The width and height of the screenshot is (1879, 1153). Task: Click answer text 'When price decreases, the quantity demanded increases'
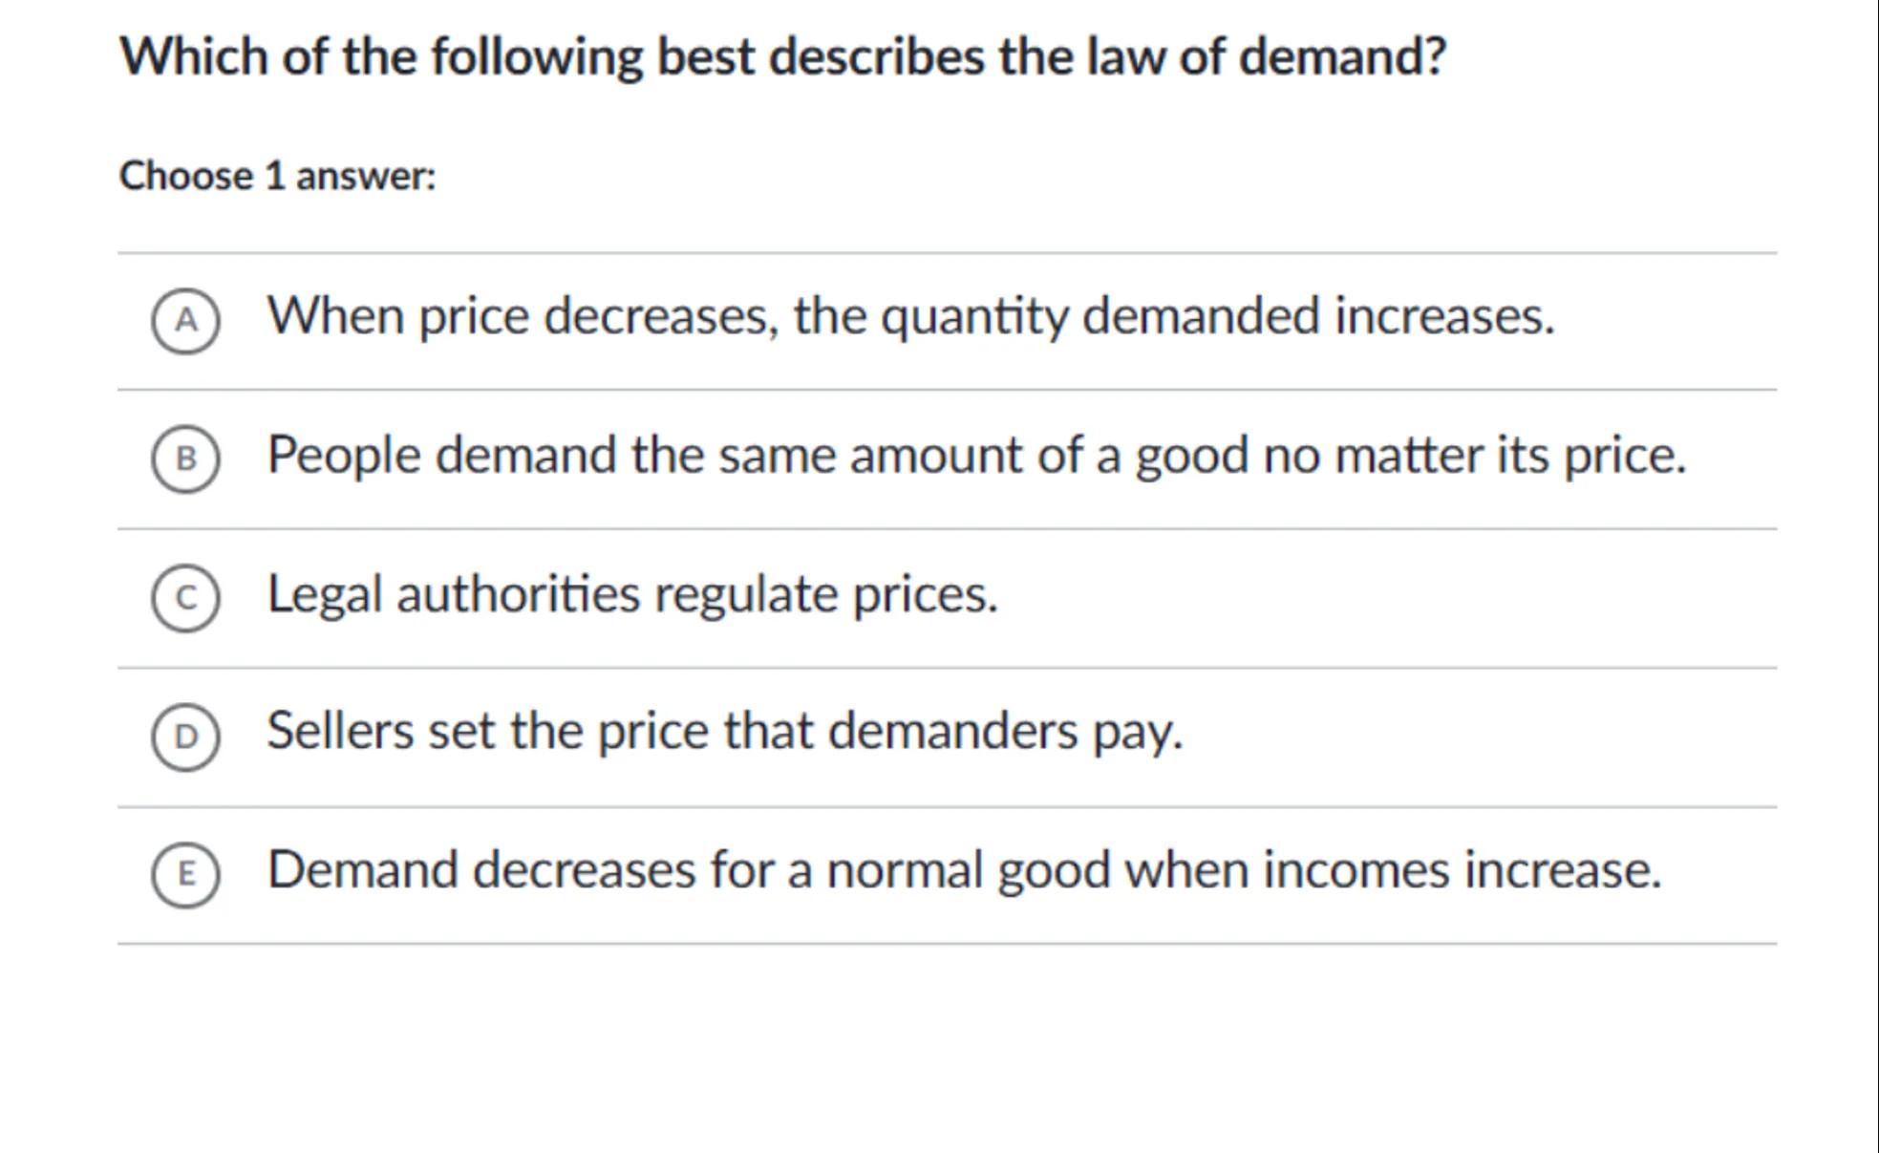pyautogui.click(x=910, y=316)
